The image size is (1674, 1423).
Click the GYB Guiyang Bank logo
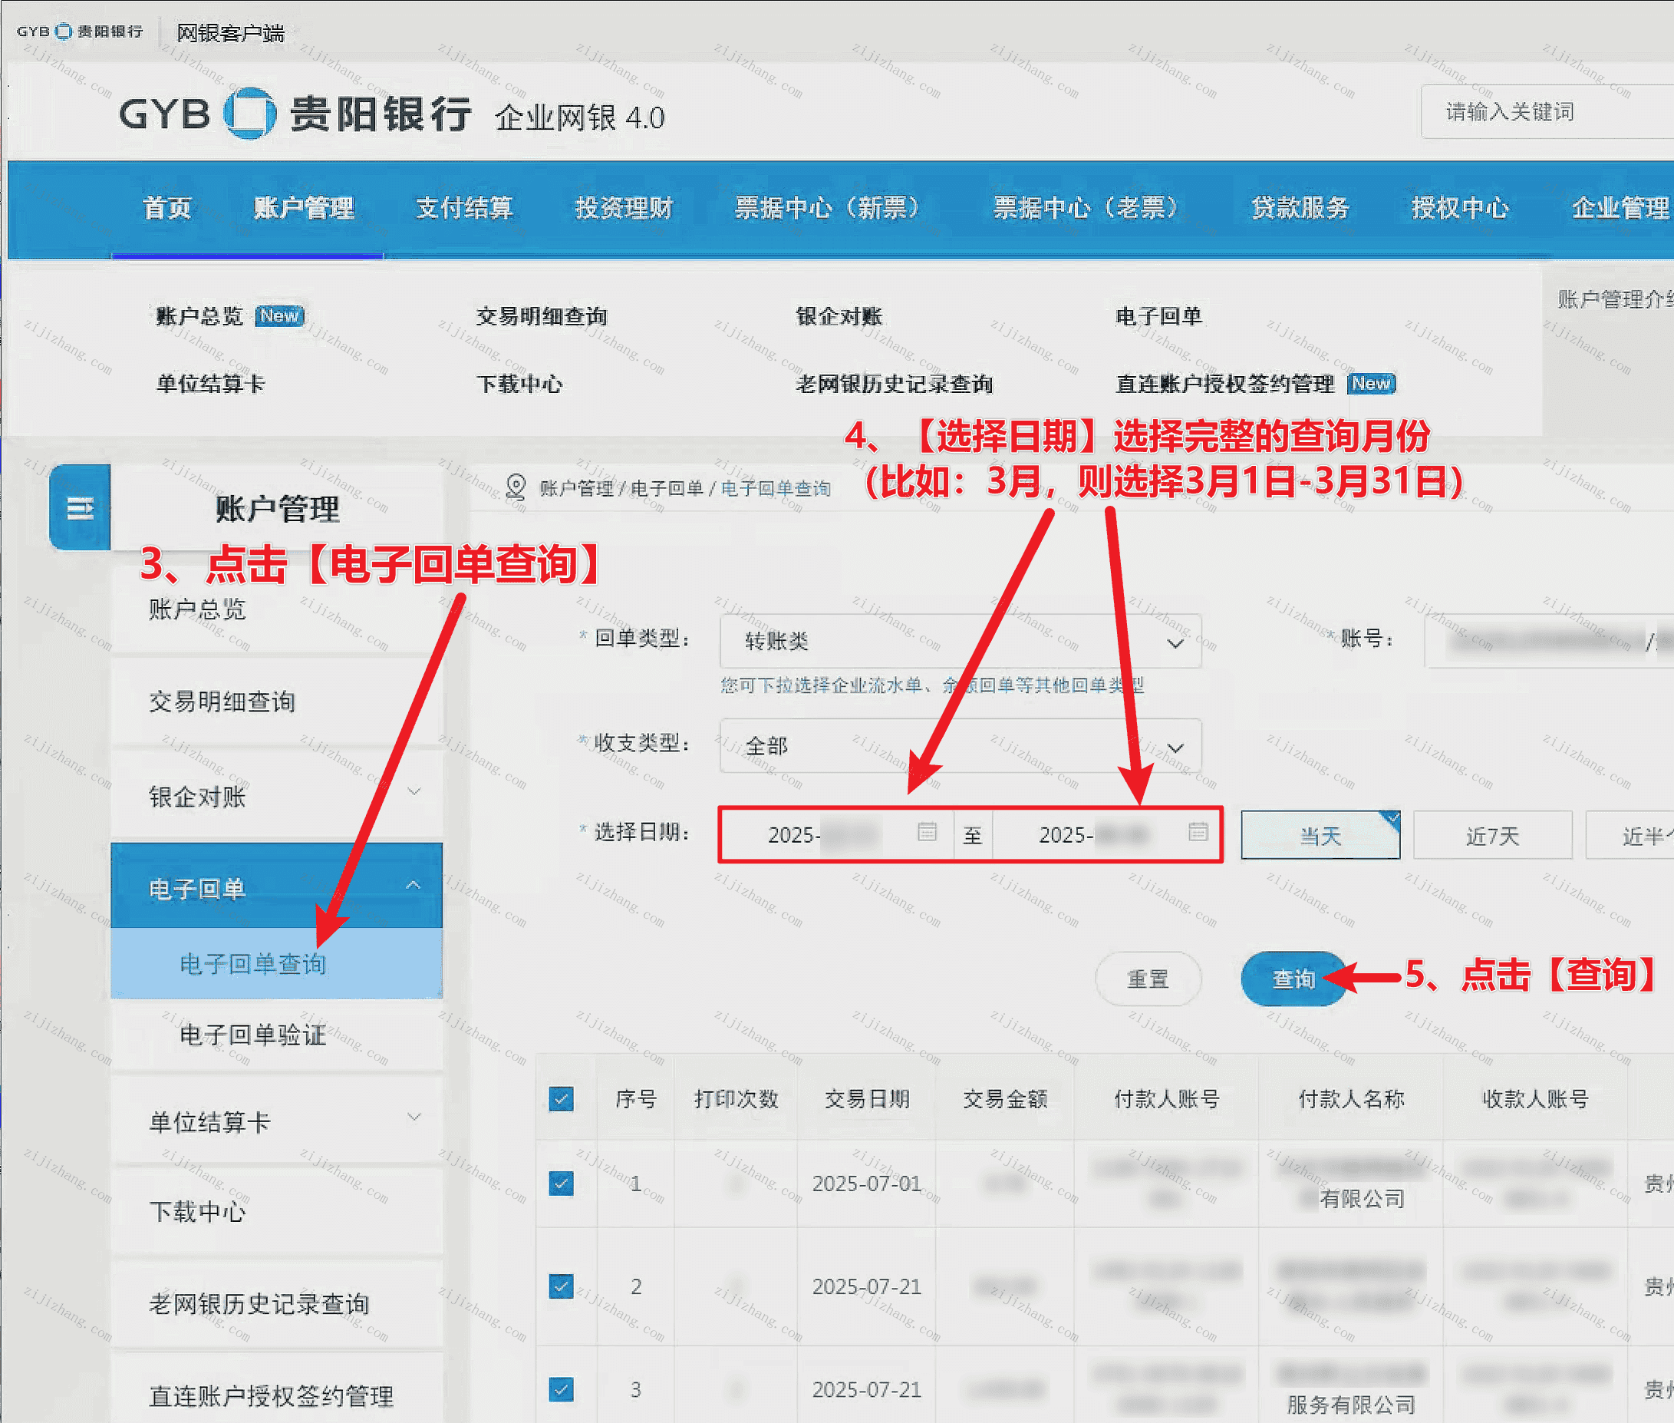pos(249,113)
